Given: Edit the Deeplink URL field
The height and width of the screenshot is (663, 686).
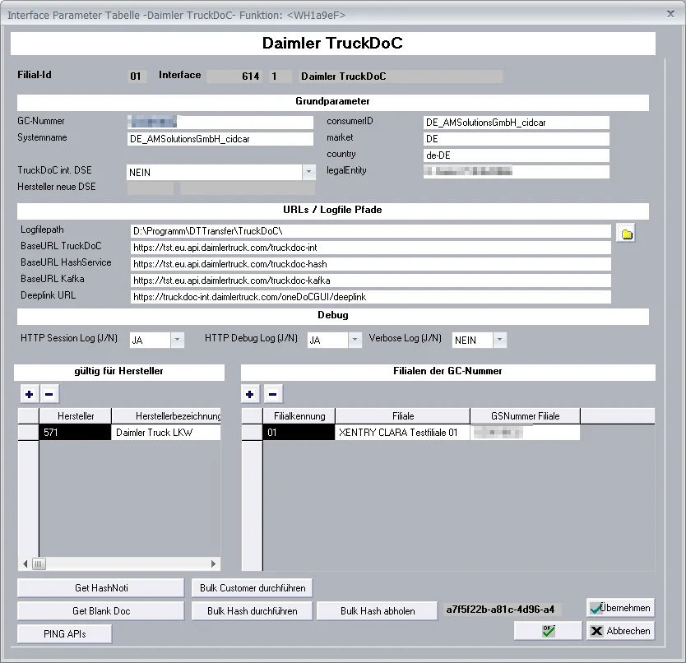Looking at the screenshot, I should (371, 297).
